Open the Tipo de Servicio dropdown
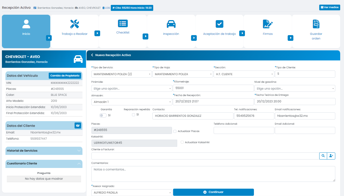The width and height of the screenshot is (344, 196). 121,74
